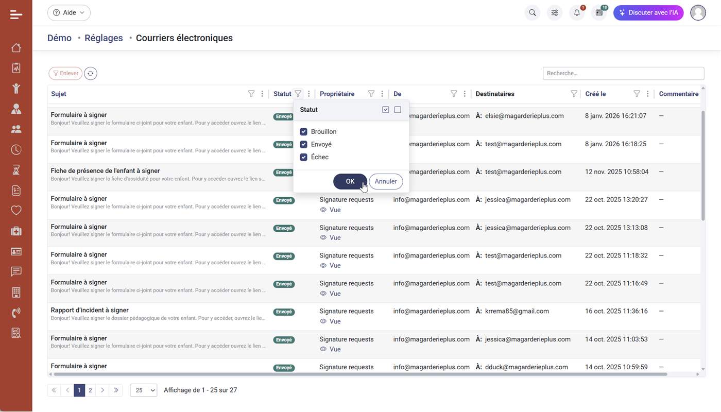Uncheck the Envoyé status checkbox
Screen dimensions: 721x412
click(304, 145)
